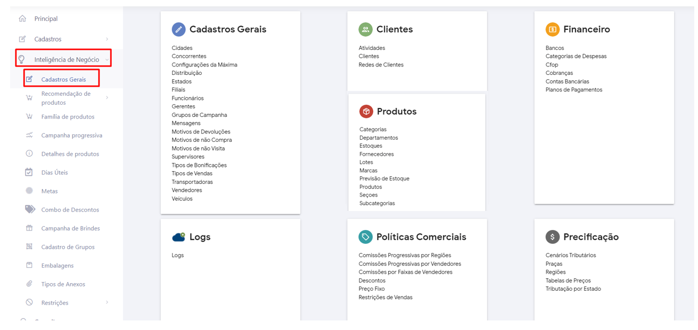Click the orange Financeiro card icon
698x330 pixels.
(552, 29)
